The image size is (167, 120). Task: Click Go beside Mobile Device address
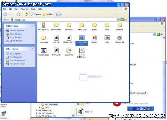[x=124, y=20]
